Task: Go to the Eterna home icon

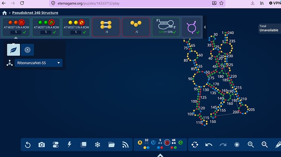Action: point(4,13)
